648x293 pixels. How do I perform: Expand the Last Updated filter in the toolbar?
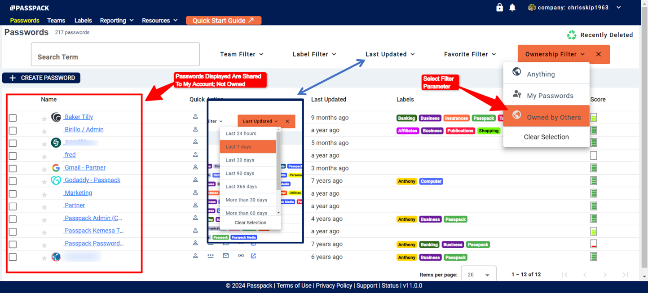(x=390, y=54)
